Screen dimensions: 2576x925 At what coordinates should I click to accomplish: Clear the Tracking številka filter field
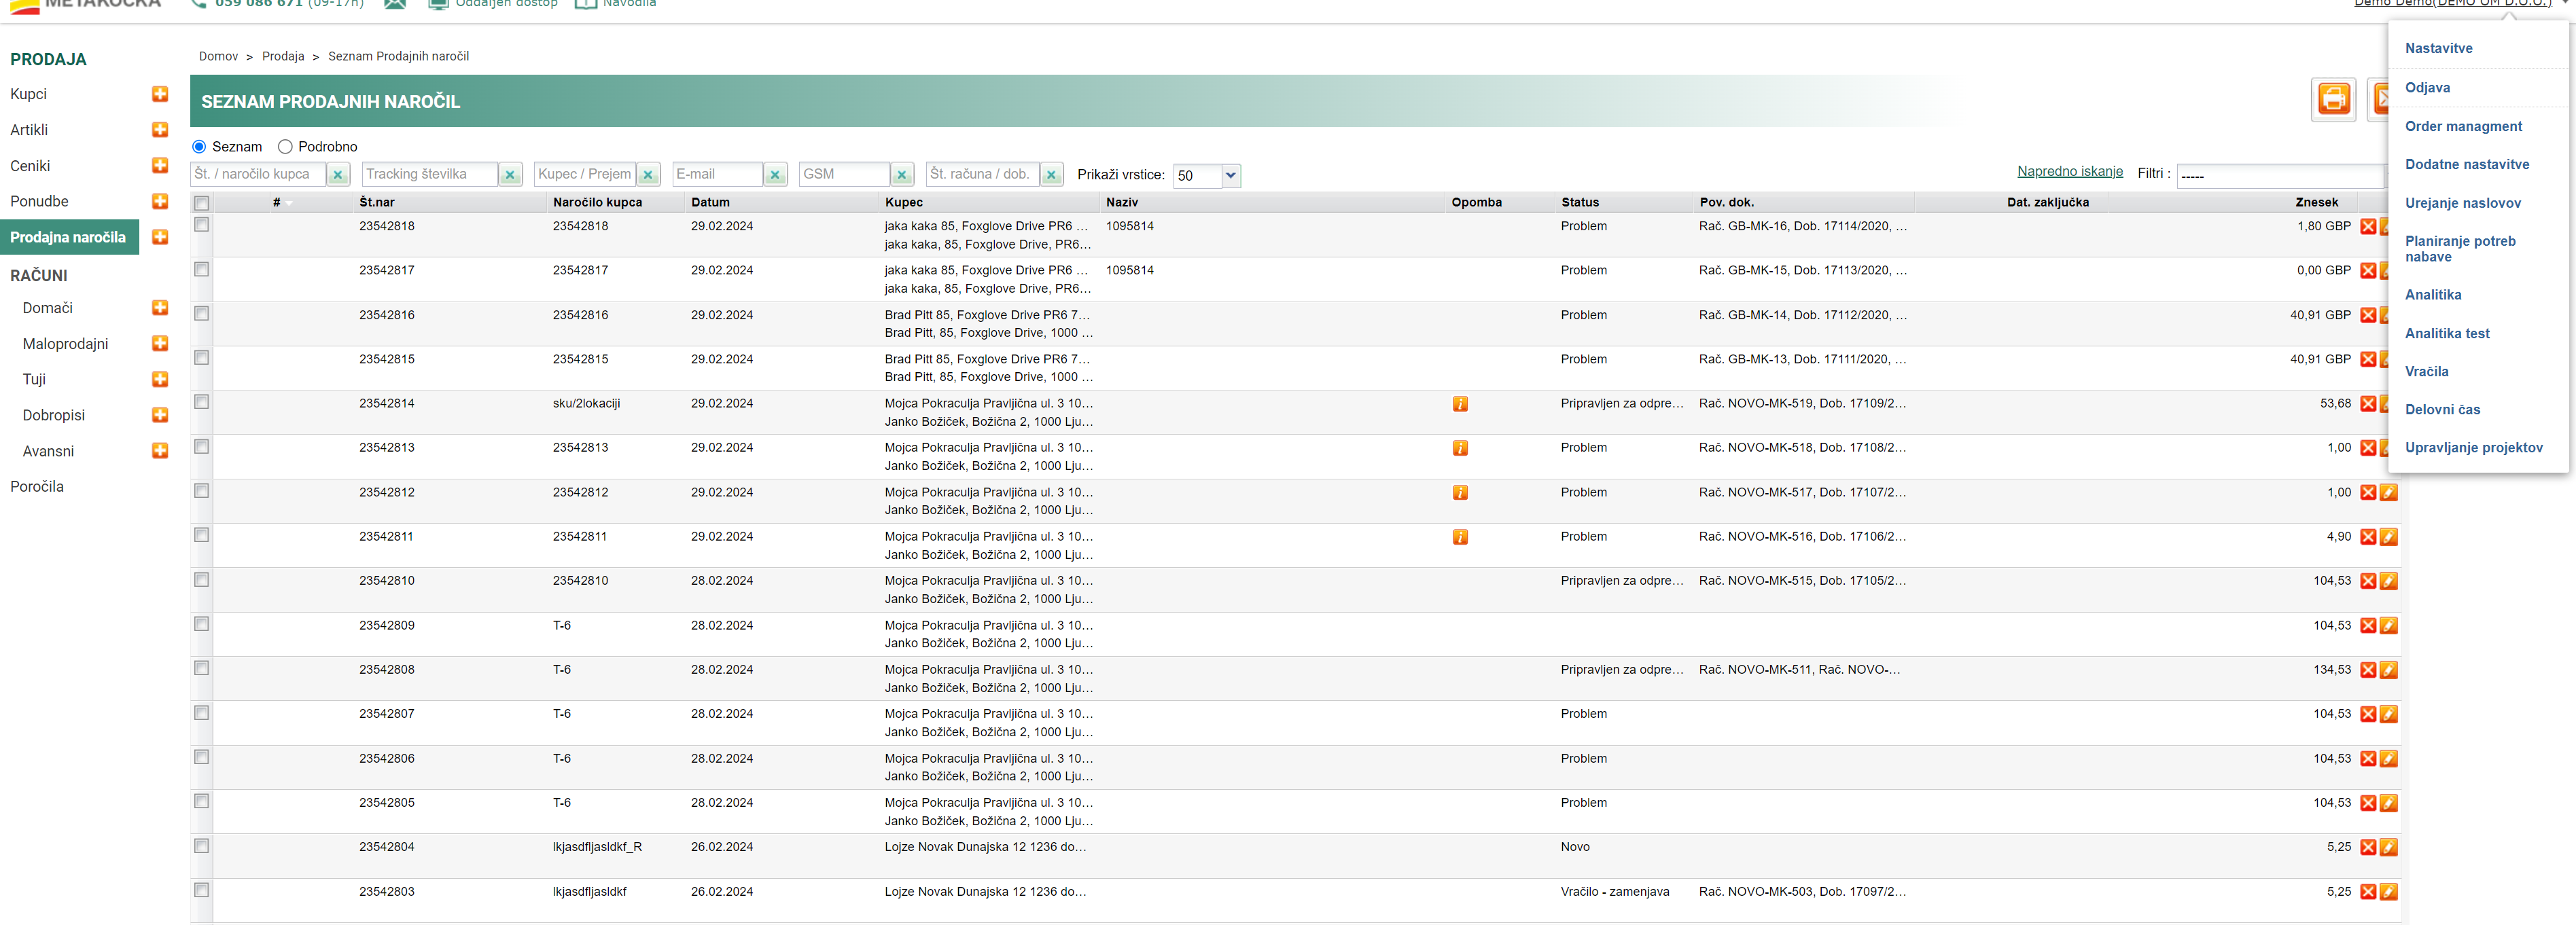pos(510,175)
